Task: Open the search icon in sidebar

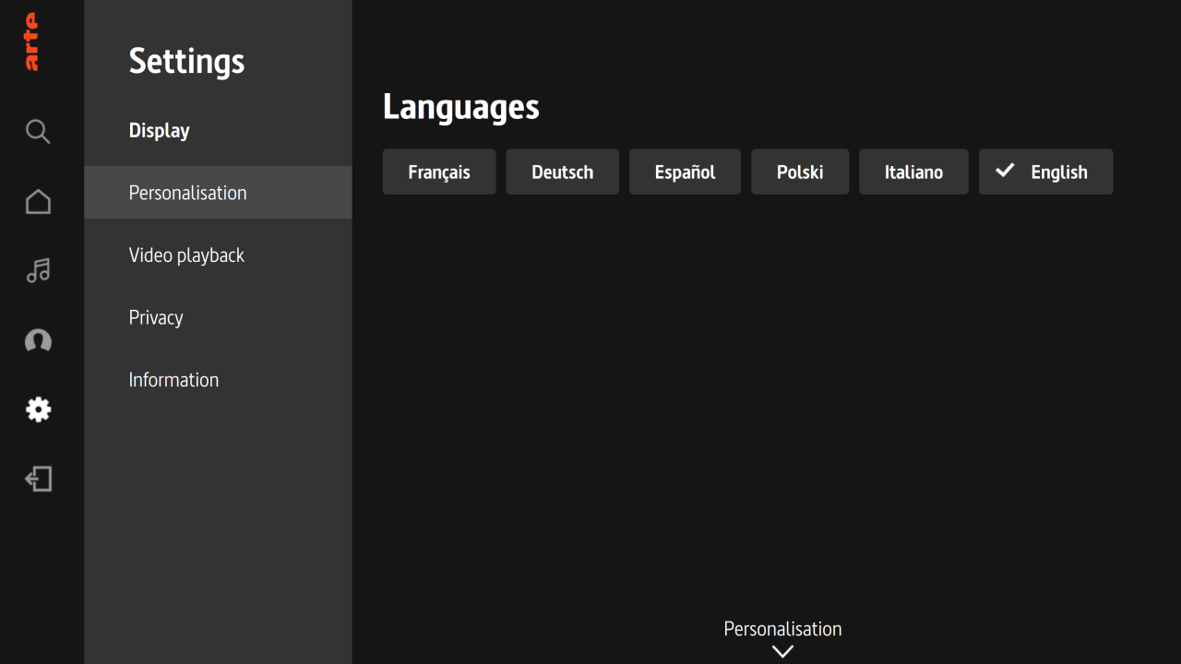Action: click(x=38, y=131)
